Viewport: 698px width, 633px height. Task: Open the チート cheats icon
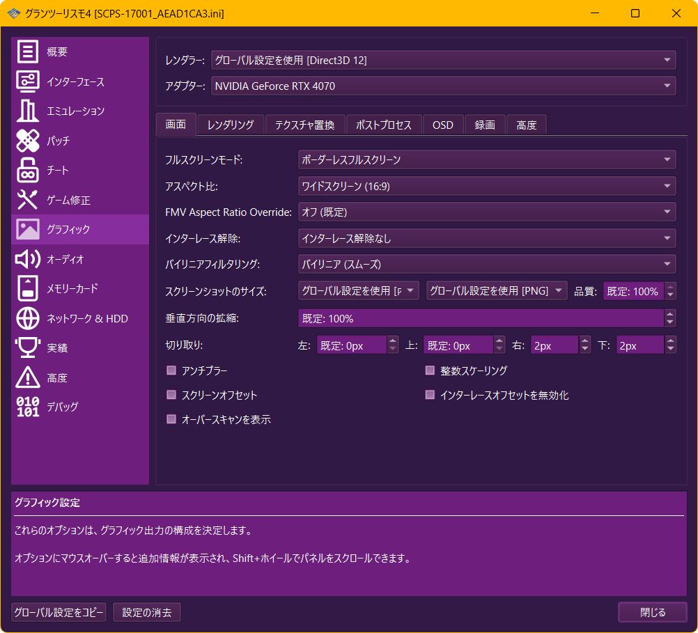point(28,171)
